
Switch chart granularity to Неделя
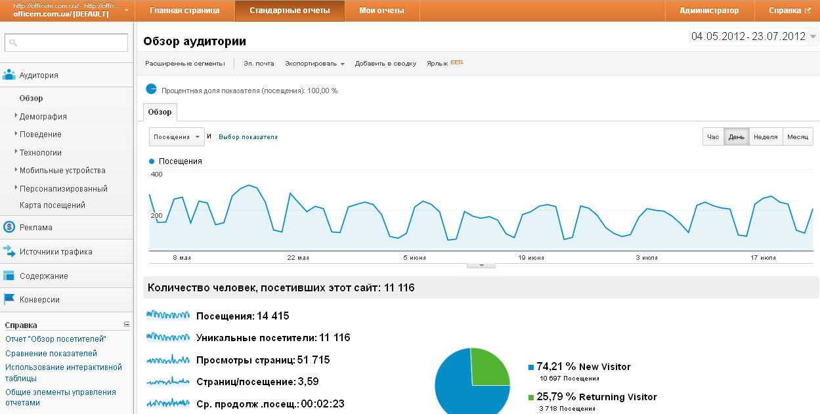(x=766, y=136)
